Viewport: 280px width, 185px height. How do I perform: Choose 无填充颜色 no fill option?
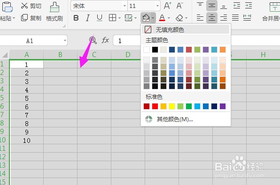pos(186,30)
